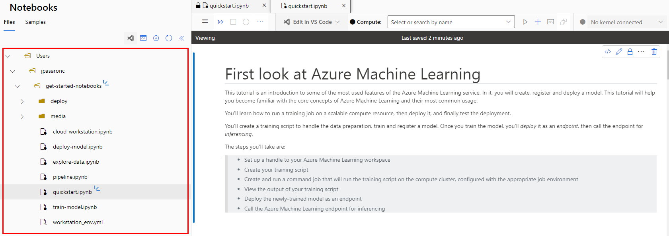Click Edit in VS Code button
The image size is (669, 236).
click(x=312, y=22)
